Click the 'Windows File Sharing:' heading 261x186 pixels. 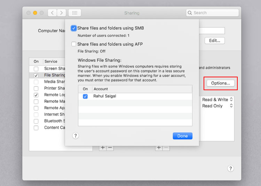[x=100, y=60]
